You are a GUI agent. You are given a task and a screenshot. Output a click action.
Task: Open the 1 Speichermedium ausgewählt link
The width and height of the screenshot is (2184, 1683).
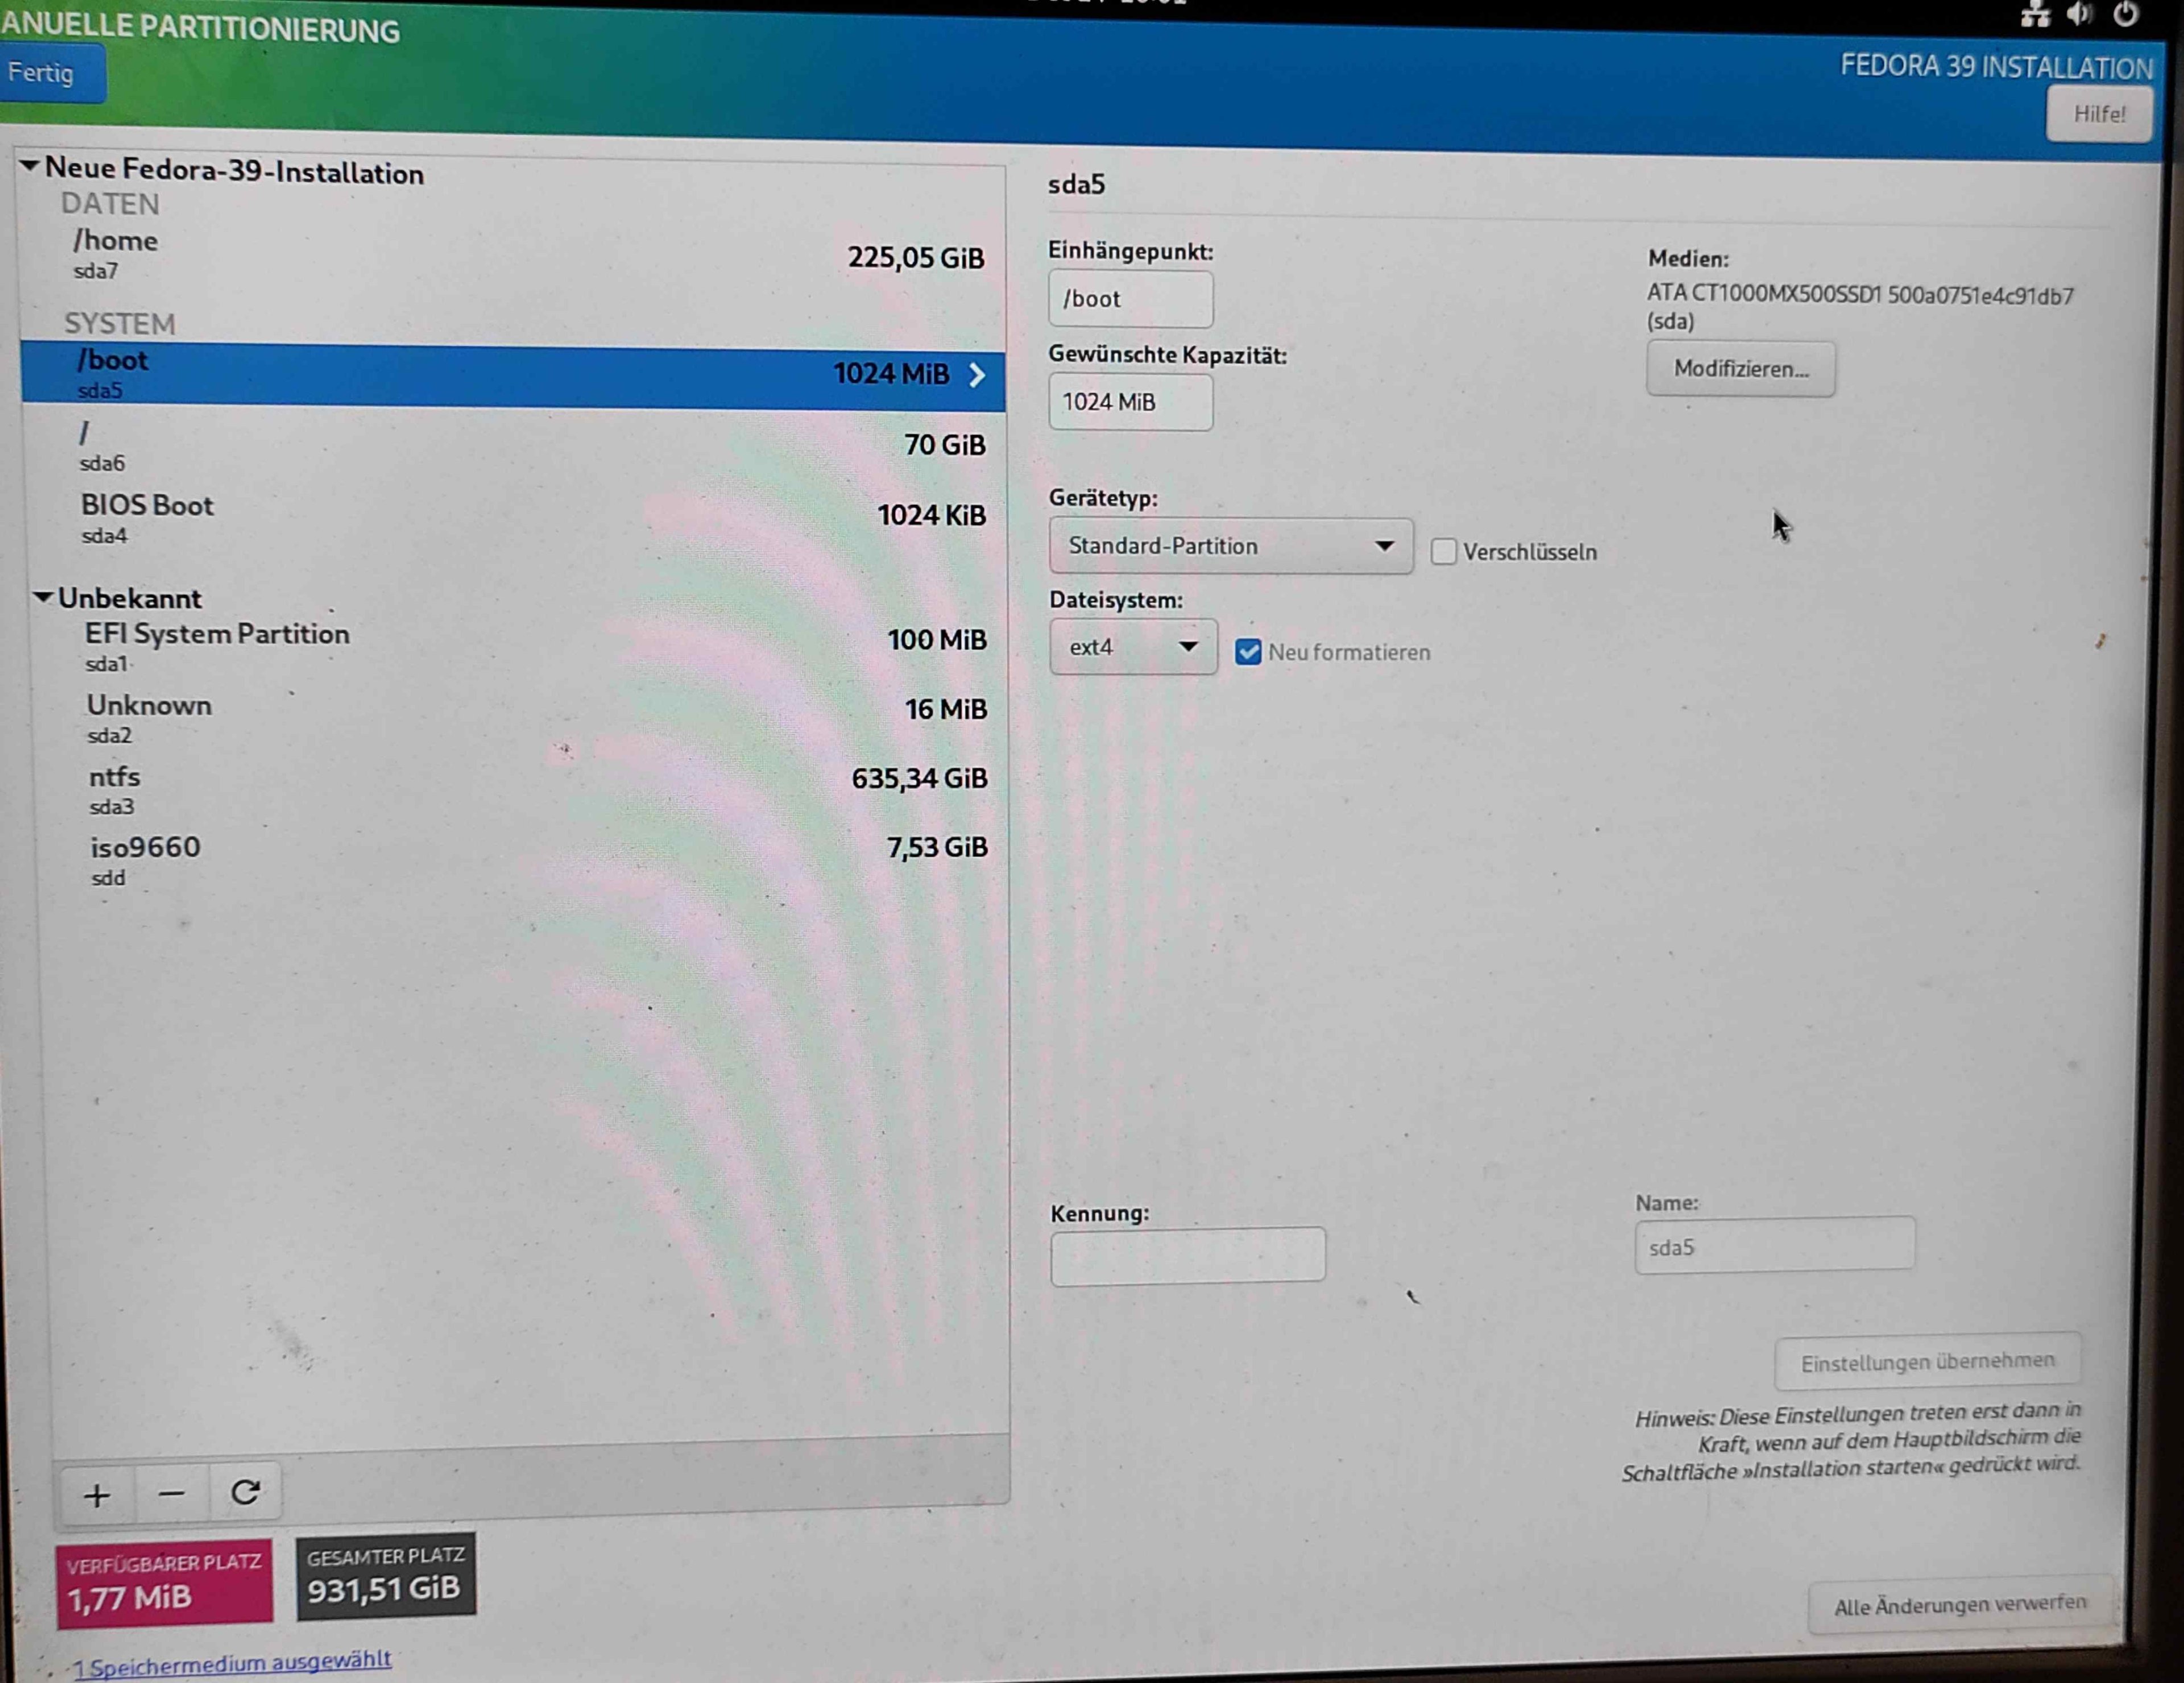point(232,1663)
